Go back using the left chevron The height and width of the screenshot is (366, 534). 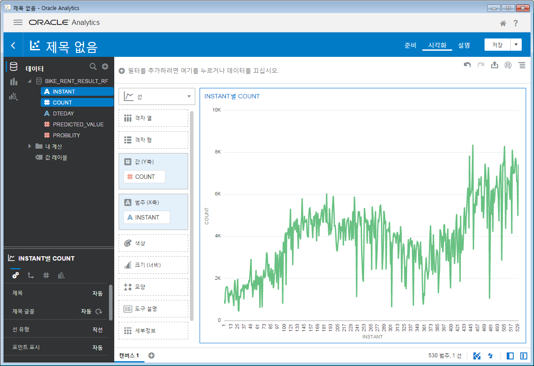(13, 45)
